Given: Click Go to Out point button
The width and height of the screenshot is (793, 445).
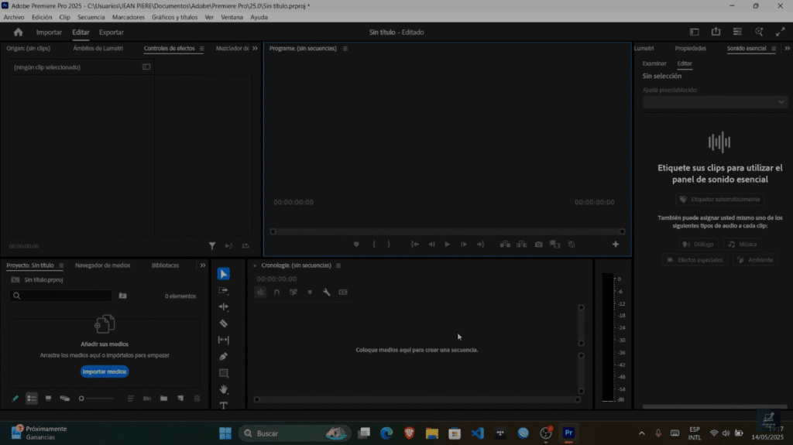Looking at the screenshot, I should (x=480, y=245).
